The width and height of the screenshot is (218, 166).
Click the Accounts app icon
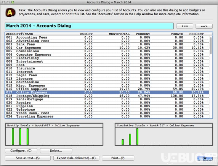(10, 13)
